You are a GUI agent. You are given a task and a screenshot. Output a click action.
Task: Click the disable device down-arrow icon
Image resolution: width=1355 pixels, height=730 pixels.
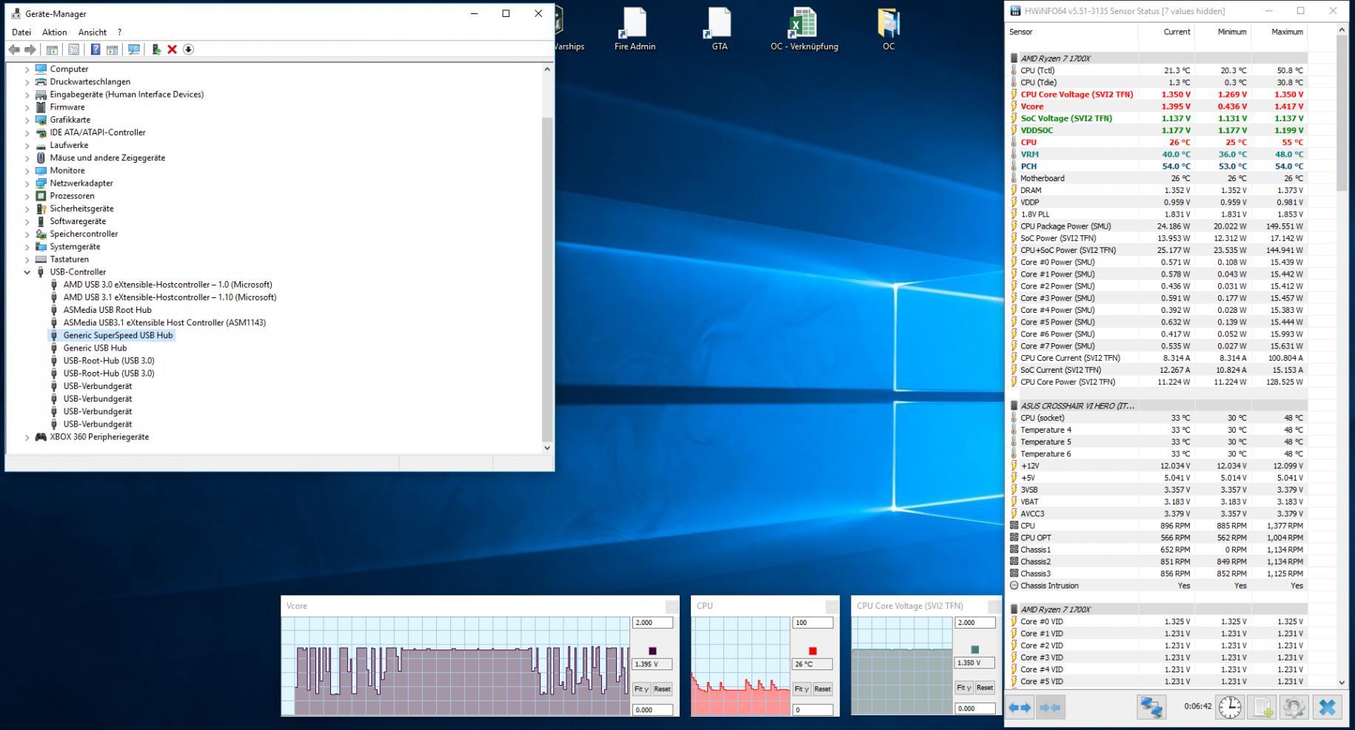pyautogui.click(x=188, y=50)
